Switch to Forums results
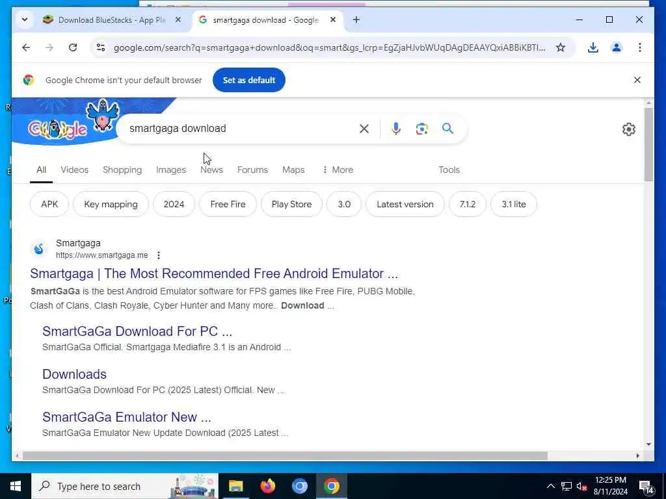The image size is (666, 499). coord(252,170)
